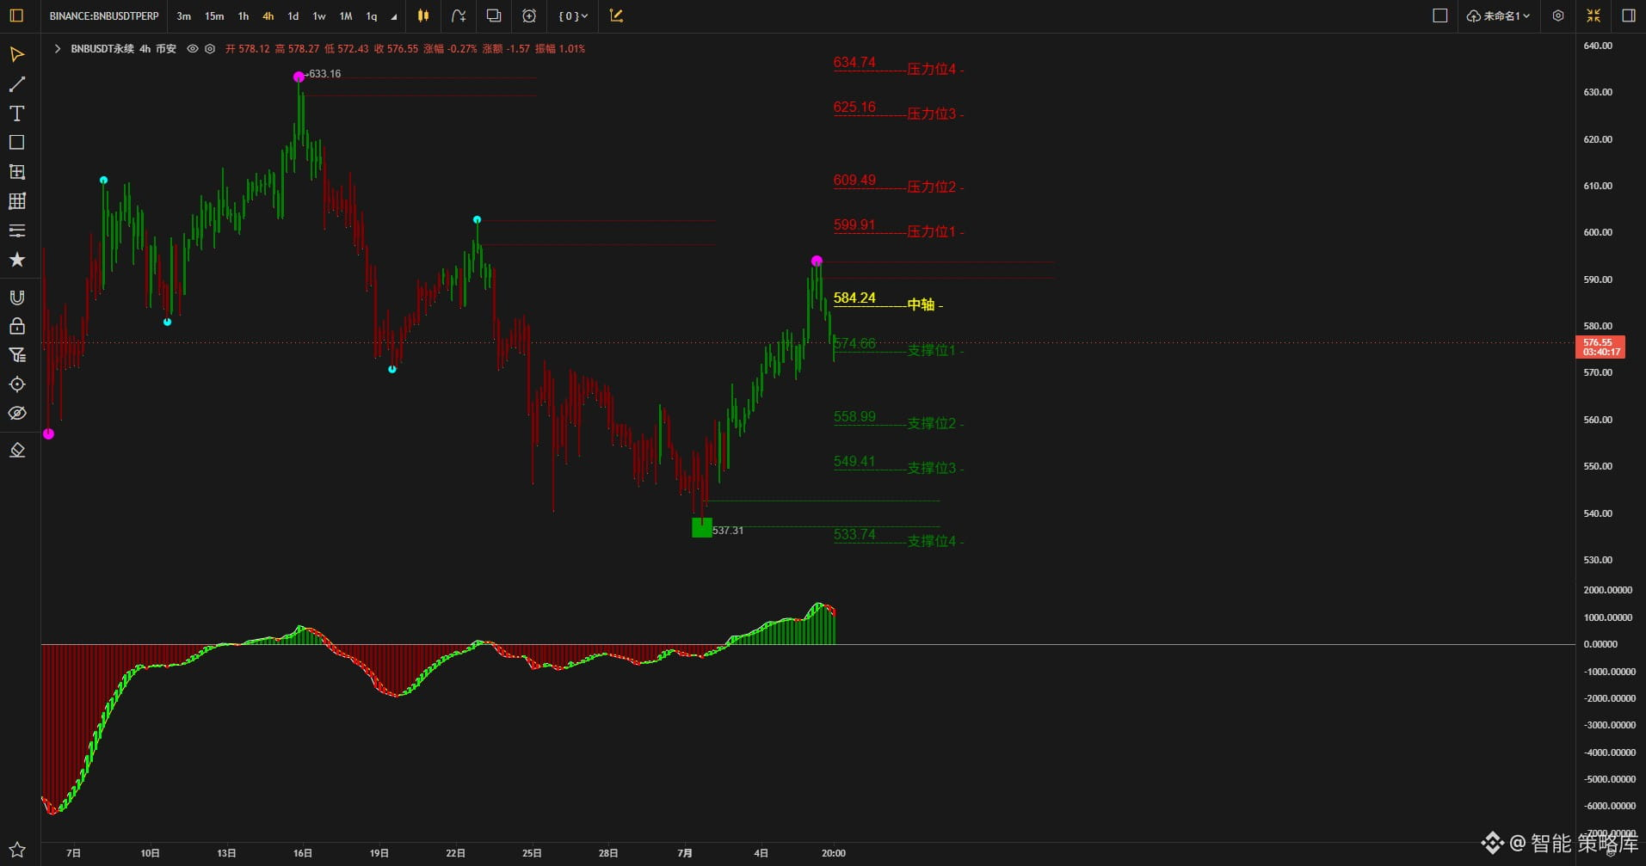The height and width of the screenshot is (866, 1646).
Task: Open chart settings hexagon icon
Action: (x=1558, y=15)
